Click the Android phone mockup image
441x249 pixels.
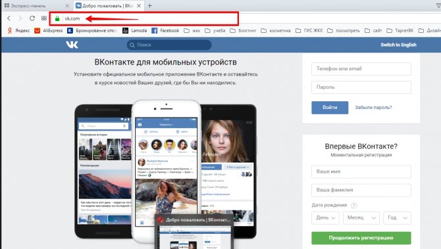103,171
